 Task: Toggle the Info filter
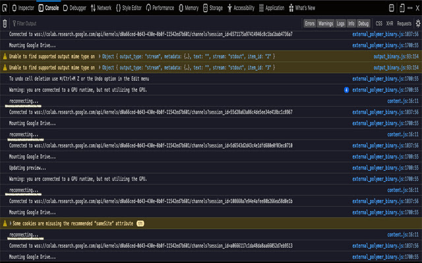351,24
